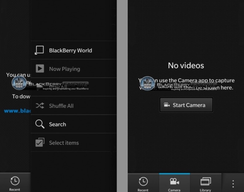Click the Now Playing play triangle icon

coord(40,69)
